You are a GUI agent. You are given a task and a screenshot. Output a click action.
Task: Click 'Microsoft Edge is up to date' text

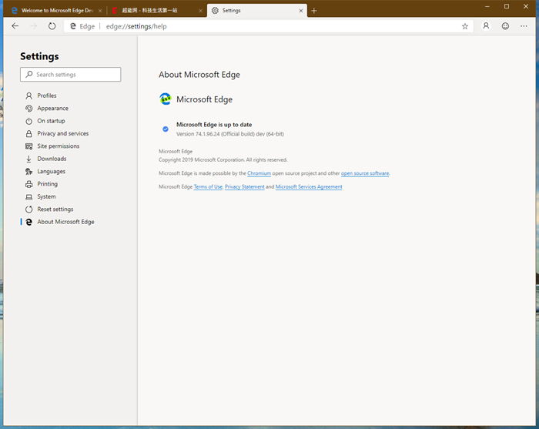pos(214,125)
